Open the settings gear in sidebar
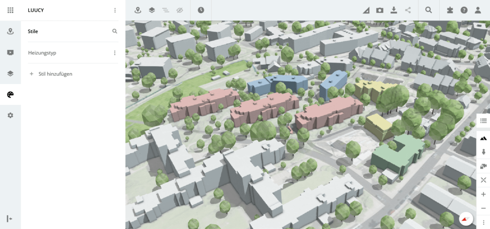 pos(11,115)
